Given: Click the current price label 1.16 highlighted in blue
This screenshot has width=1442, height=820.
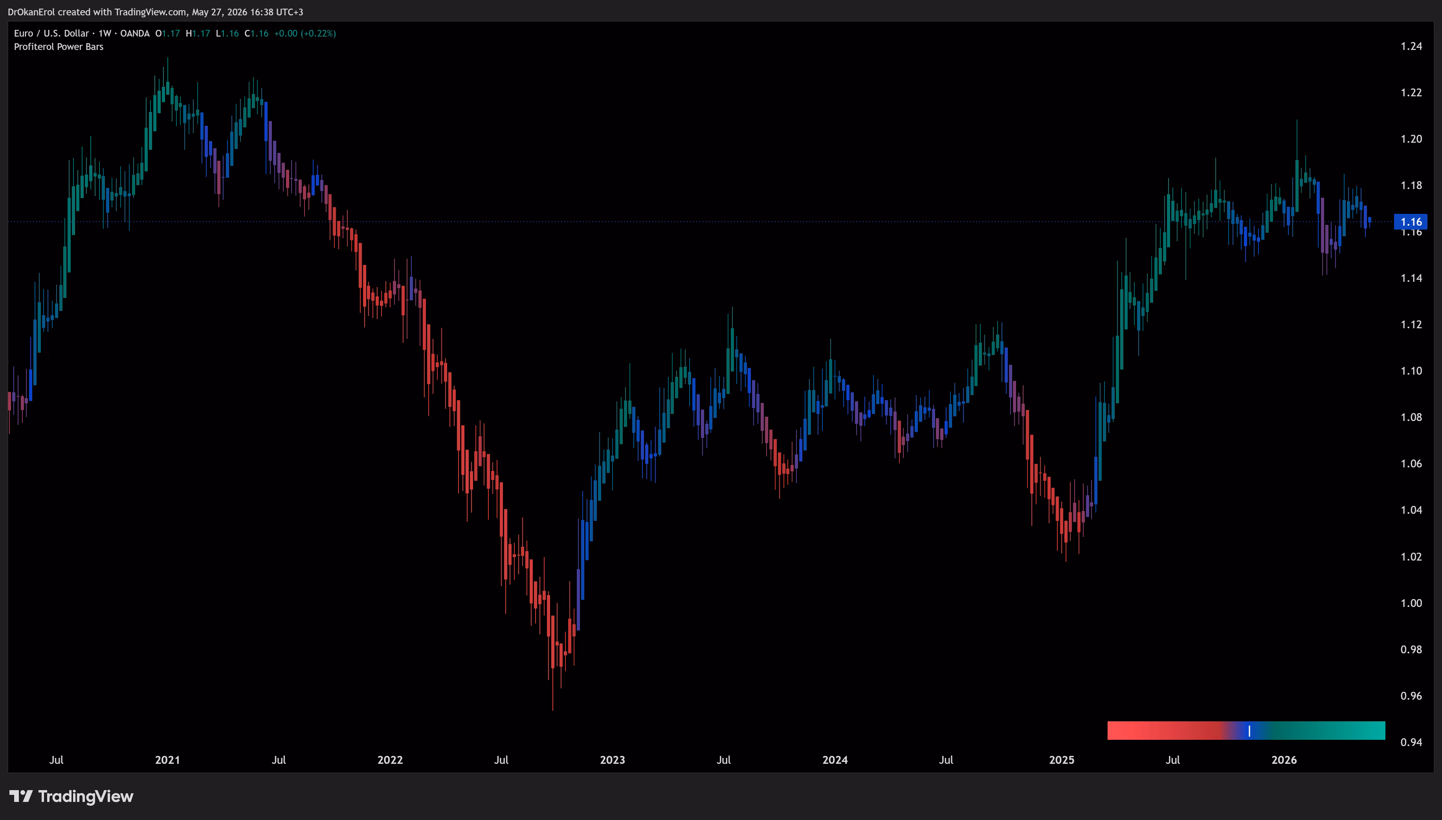Looking at the screenshot, I should point(1411,222).
